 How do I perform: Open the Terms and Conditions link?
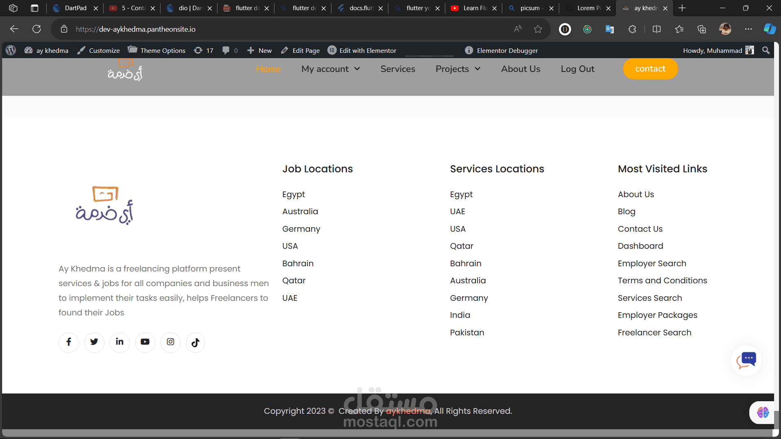pyautogui.click(x=662, y=280)
